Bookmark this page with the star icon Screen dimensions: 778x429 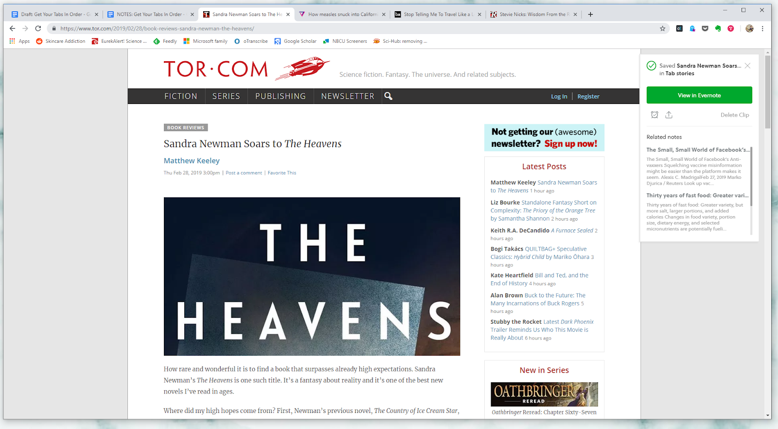coord(662,29)
